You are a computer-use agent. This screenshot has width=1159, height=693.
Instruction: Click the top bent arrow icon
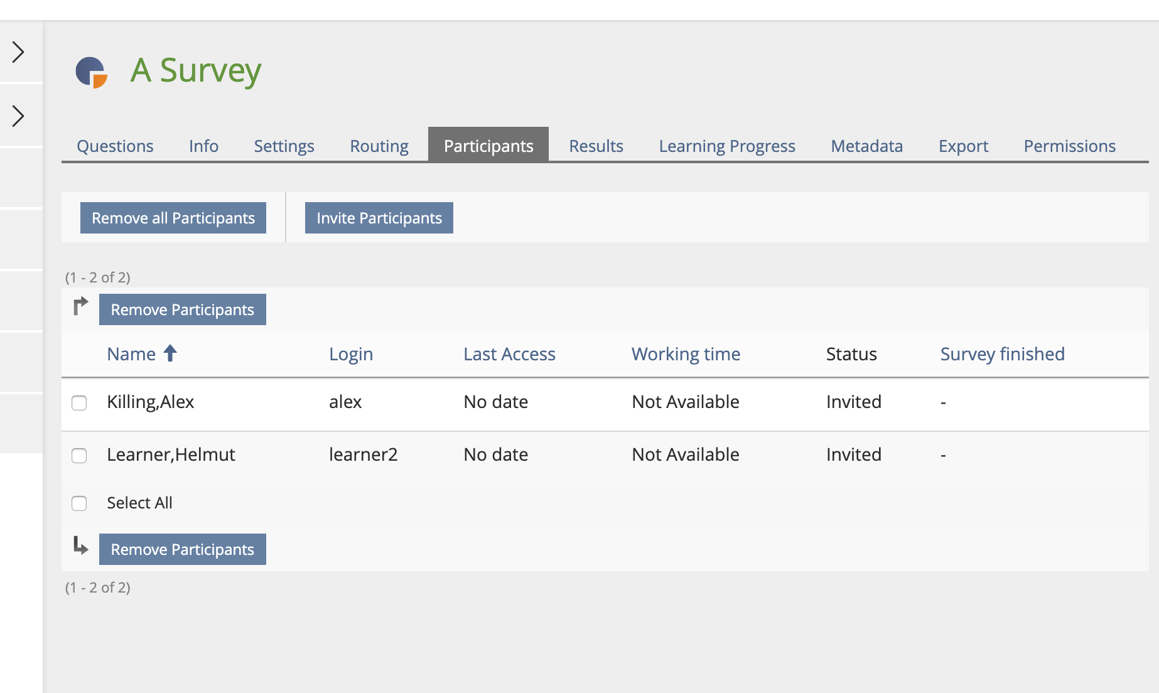coord(80,306)
